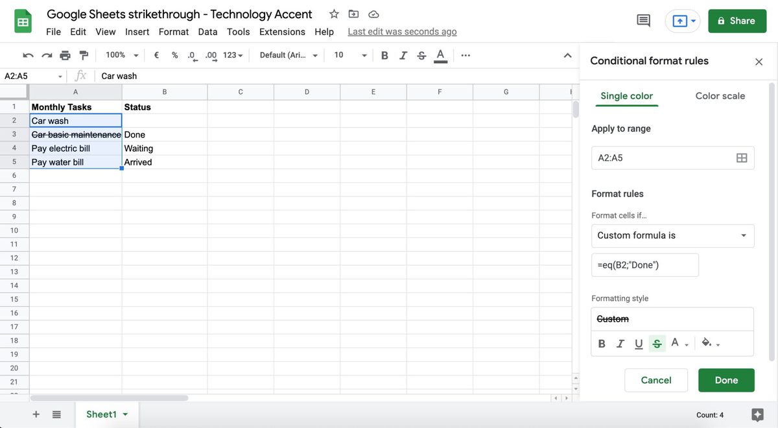The width and height of the screenshot is (778, 428).
Task: Choose fill color in formatting style
Action: coord(711,344)
